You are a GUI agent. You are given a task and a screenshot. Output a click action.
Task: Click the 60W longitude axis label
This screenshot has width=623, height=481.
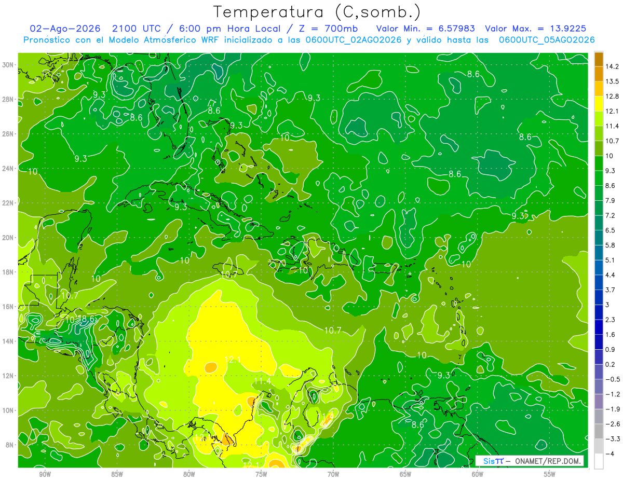click(x=478, y=474)
